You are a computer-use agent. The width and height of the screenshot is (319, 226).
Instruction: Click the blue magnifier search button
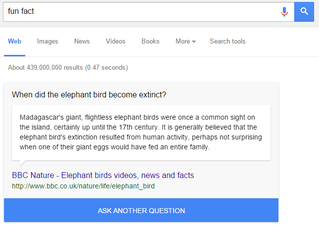click(x=304, y=12)
